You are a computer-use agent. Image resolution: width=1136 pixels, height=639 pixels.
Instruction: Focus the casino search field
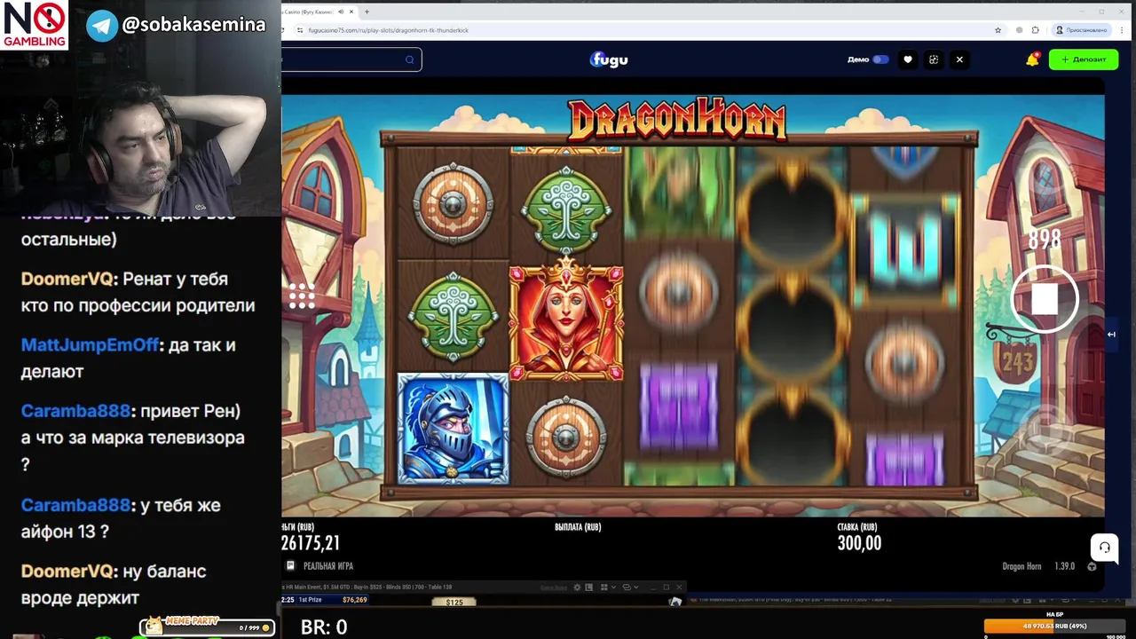[351, 59]
